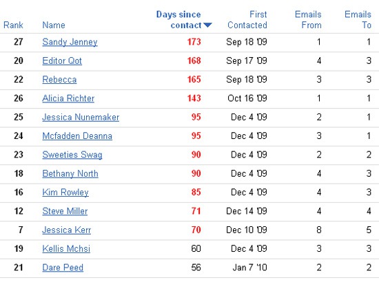The height and width of the screenshot is (282, 379).
Task: Open Alicia Richter contact link
Action: click(68, 98)
